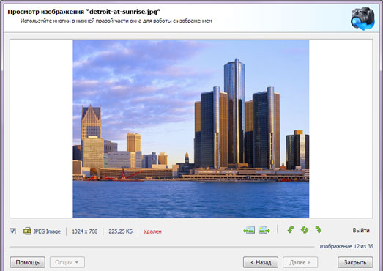Click the image progress bar line
This screenshot has width=383, height=271.
click(x=162, y=247)
